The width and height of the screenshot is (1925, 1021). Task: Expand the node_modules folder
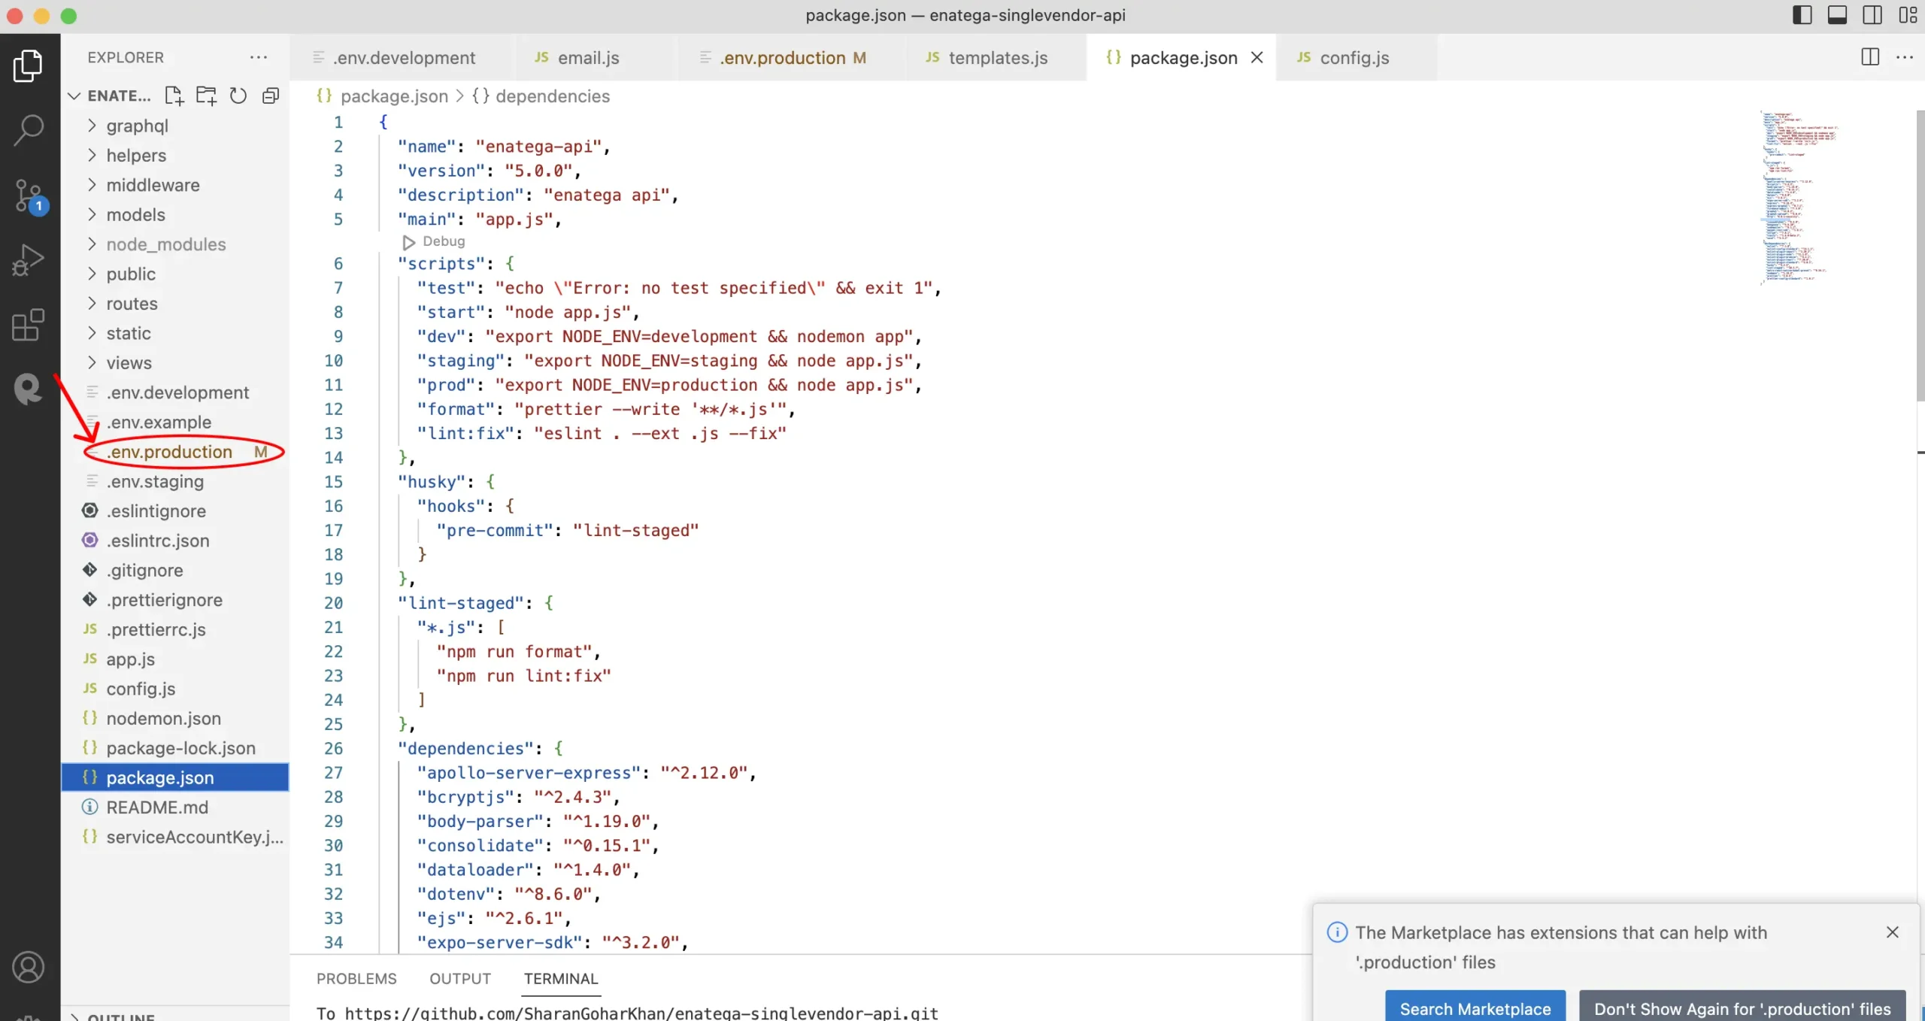coord(165,244)
